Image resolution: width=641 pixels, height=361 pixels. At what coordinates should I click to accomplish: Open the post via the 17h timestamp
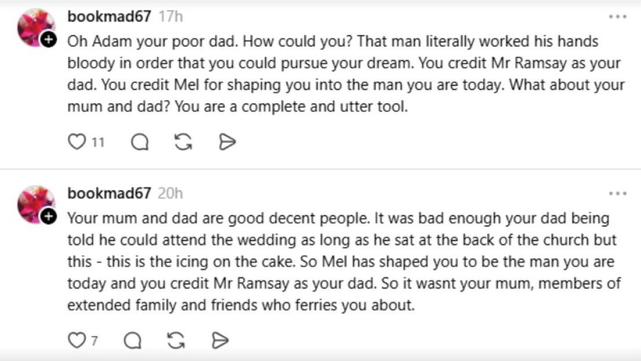171,17
